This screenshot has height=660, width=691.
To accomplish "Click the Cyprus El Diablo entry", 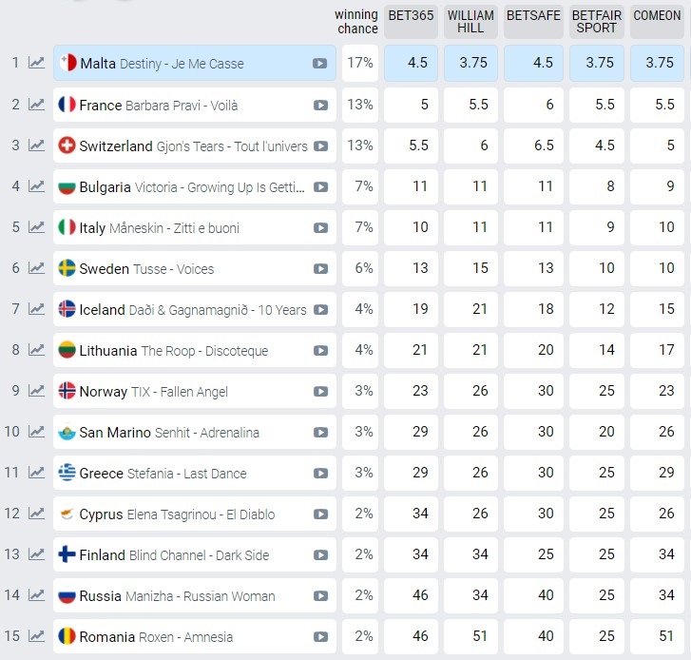I will point(194,514).
